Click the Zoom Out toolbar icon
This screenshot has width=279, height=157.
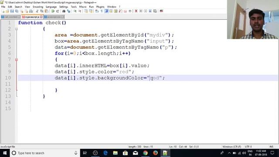pyautogui.click(x=79, y=11)
